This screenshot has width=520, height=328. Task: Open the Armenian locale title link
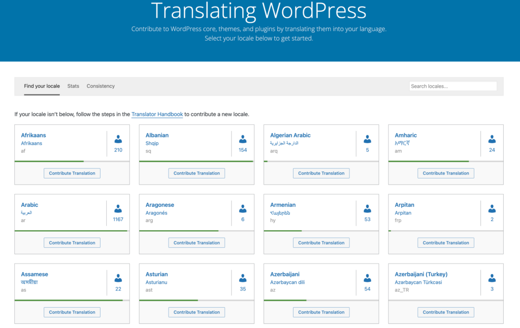(283, 204)
